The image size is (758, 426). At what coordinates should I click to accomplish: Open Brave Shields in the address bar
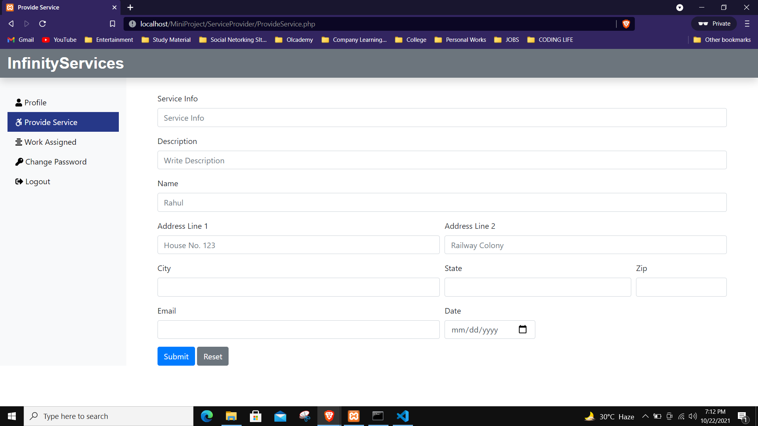[627, 24]
